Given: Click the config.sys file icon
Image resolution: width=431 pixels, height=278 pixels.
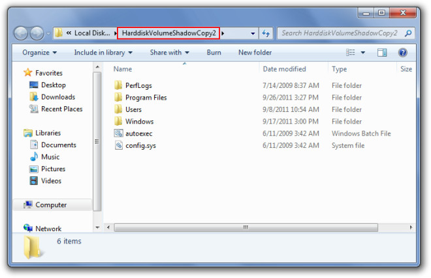Looking at the screenshot, I should tap(118, 145).
